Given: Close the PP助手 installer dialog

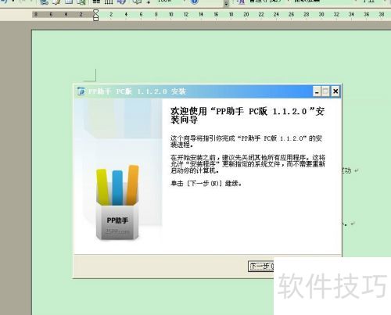Looking at the screenshot, I should (335, 91).
